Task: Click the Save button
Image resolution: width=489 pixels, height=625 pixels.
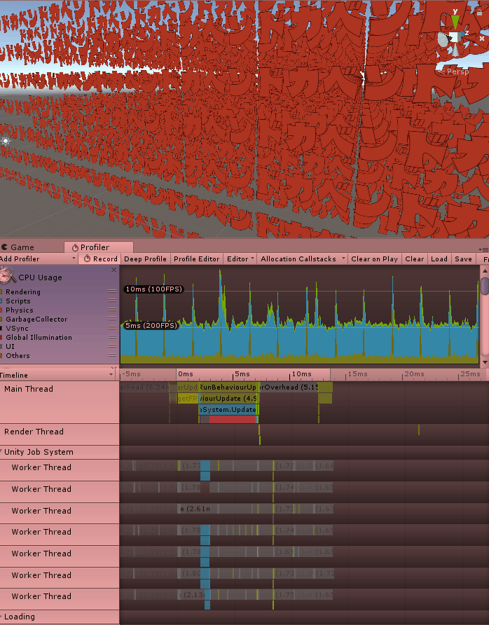Action: 464,259
